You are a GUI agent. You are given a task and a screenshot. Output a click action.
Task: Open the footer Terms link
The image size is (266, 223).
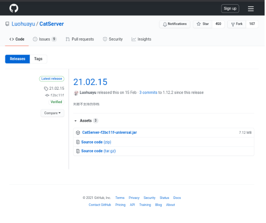[x=120, y=198]
